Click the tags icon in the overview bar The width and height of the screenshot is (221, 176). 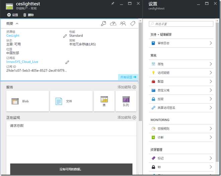click(133, 23)
